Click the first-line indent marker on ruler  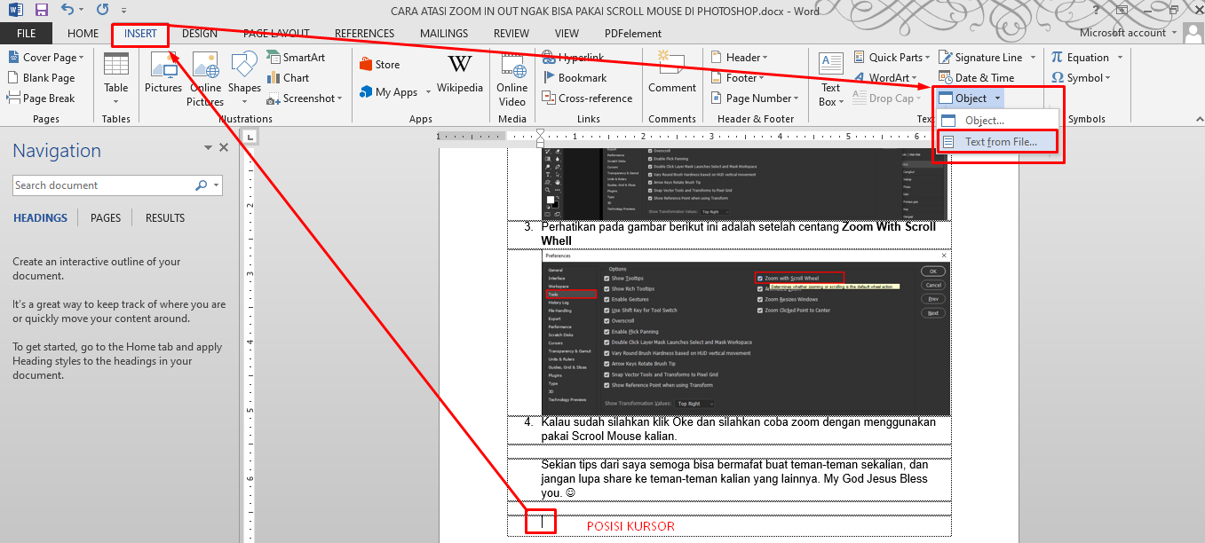540,133
